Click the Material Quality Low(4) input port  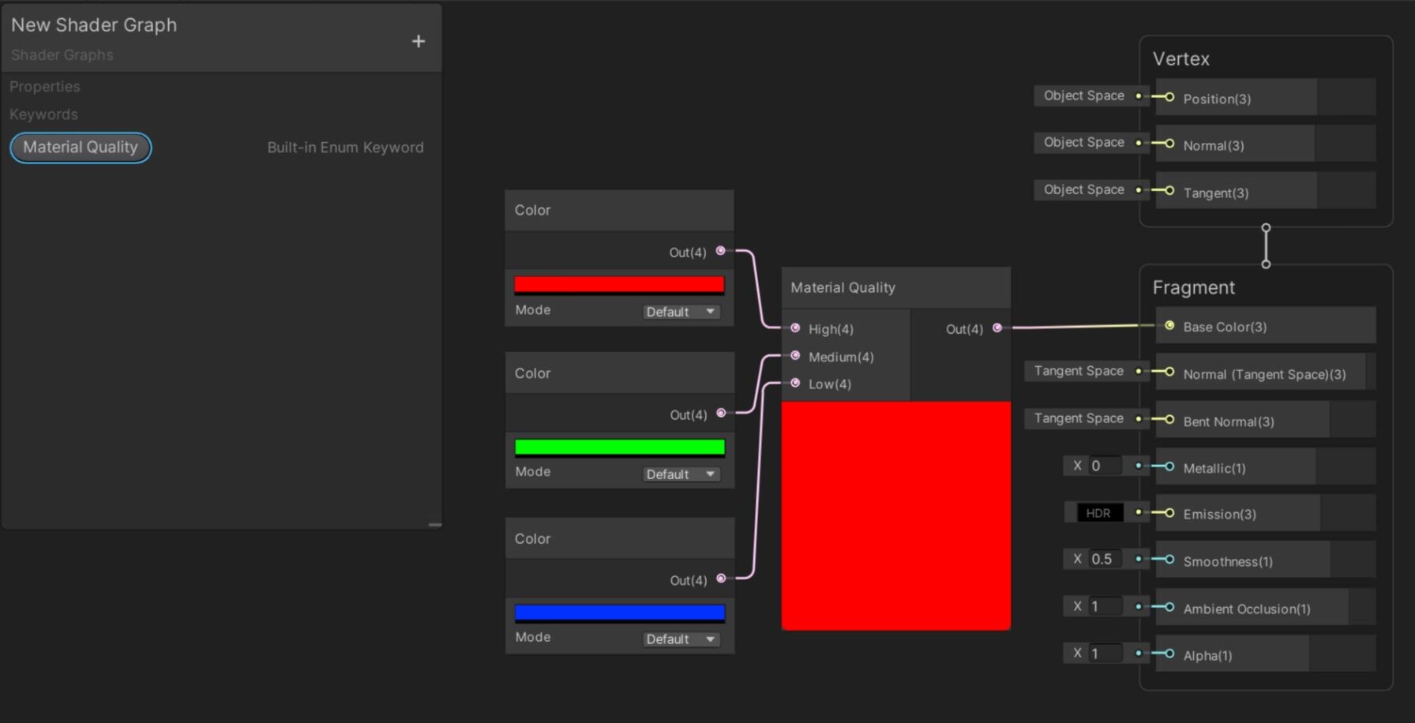point(795,384)
